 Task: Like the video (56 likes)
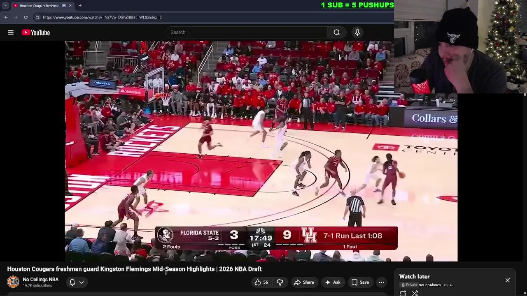coord(261,282)
